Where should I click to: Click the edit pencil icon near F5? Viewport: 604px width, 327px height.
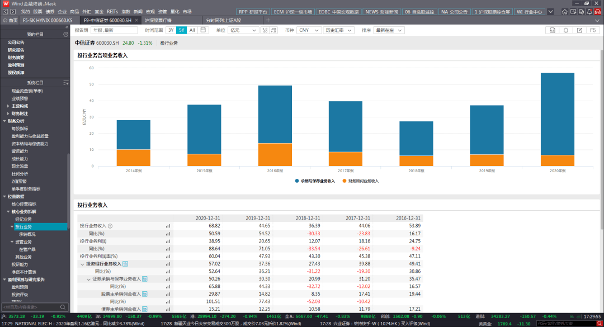[579, 30]
